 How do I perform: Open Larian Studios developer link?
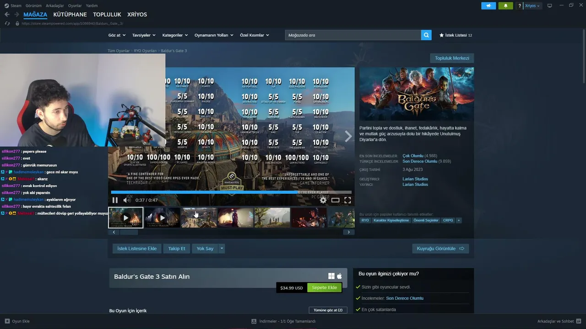415,179
